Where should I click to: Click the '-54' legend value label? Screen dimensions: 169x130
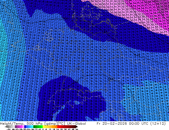click(9, 129)
